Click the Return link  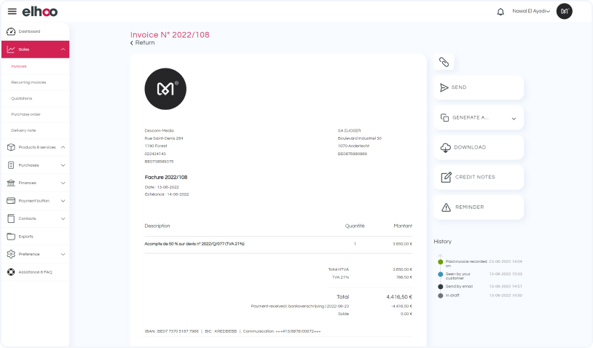pos(143,43)
